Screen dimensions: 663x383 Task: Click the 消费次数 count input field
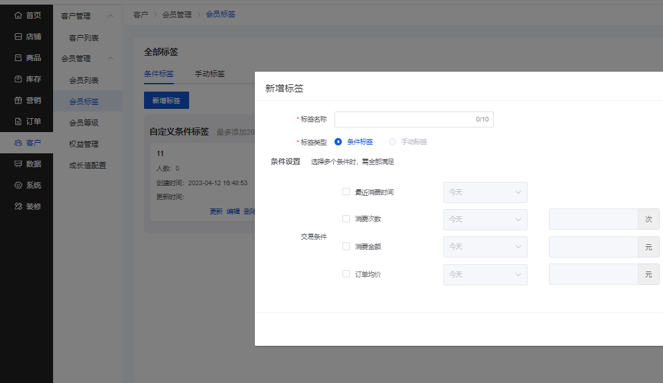pos(593,219)
